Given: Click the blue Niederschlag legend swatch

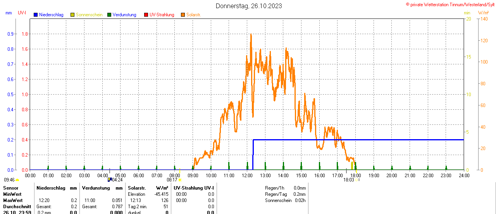Looking at the screenshot, I should [x=36, y=15].
